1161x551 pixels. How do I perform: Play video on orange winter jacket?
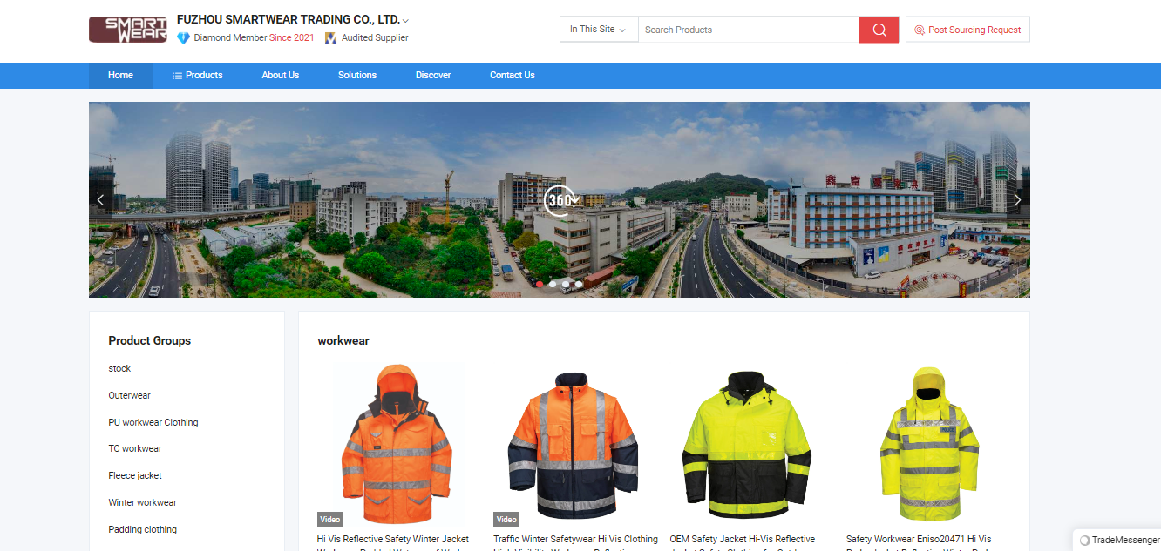coord(330,519)
